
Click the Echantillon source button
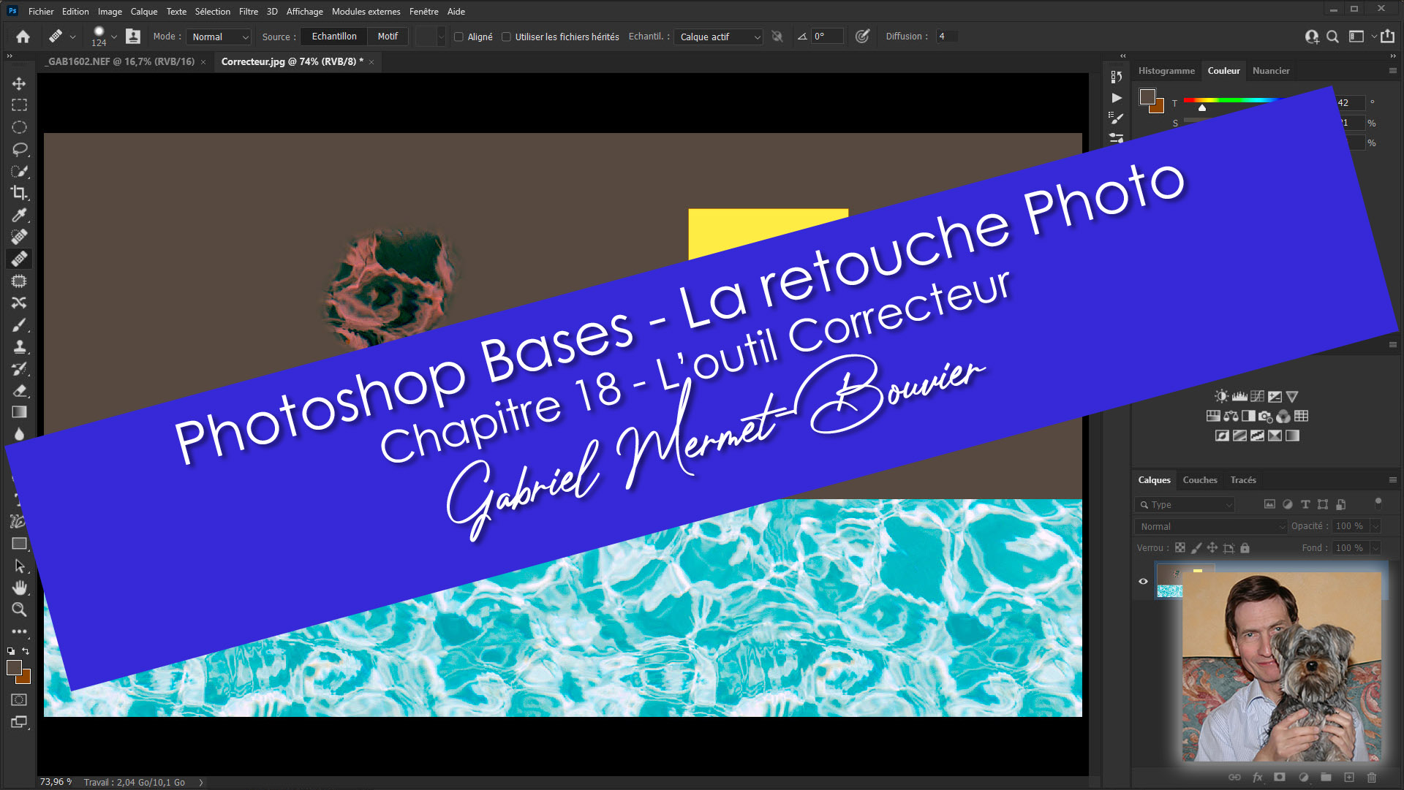click(334, 37)
